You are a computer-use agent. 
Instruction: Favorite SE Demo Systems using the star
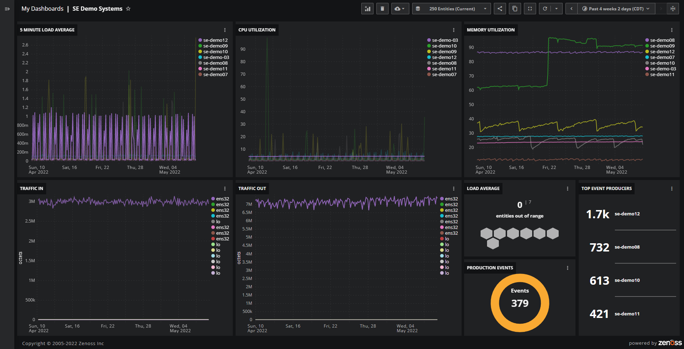click(x=128, y=8)
